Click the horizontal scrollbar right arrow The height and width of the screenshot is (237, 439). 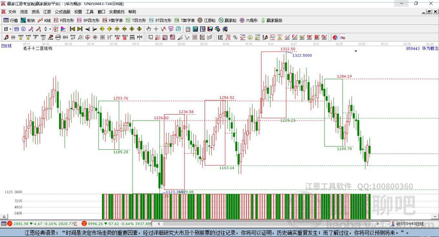click(377, 224)
